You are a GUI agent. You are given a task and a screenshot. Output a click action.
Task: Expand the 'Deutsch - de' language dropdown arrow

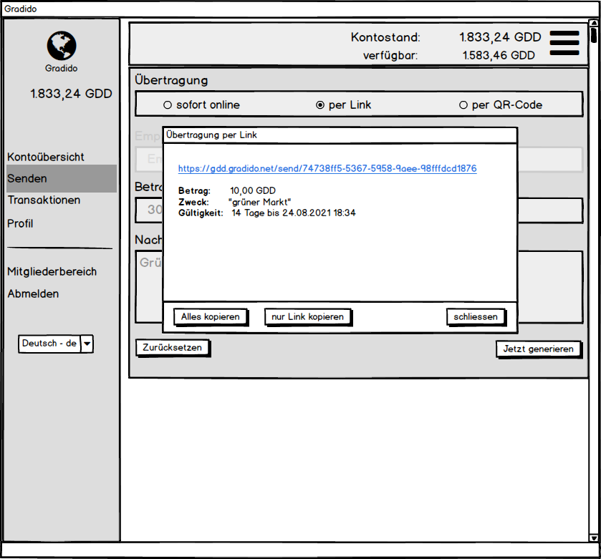[87, 344]
